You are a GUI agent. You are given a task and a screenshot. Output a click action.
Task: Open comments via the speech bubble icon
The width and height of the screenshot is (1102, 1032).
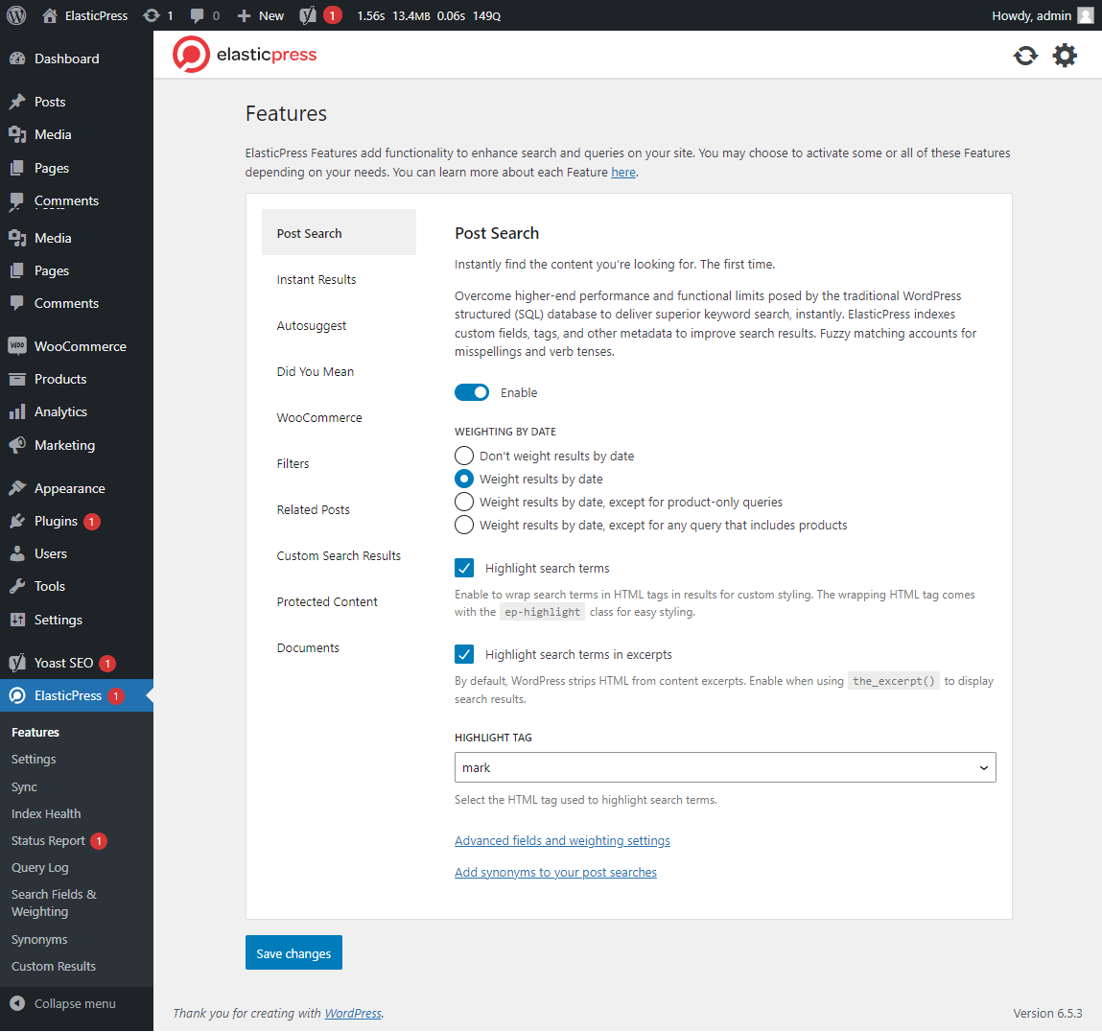pos(197,15)
